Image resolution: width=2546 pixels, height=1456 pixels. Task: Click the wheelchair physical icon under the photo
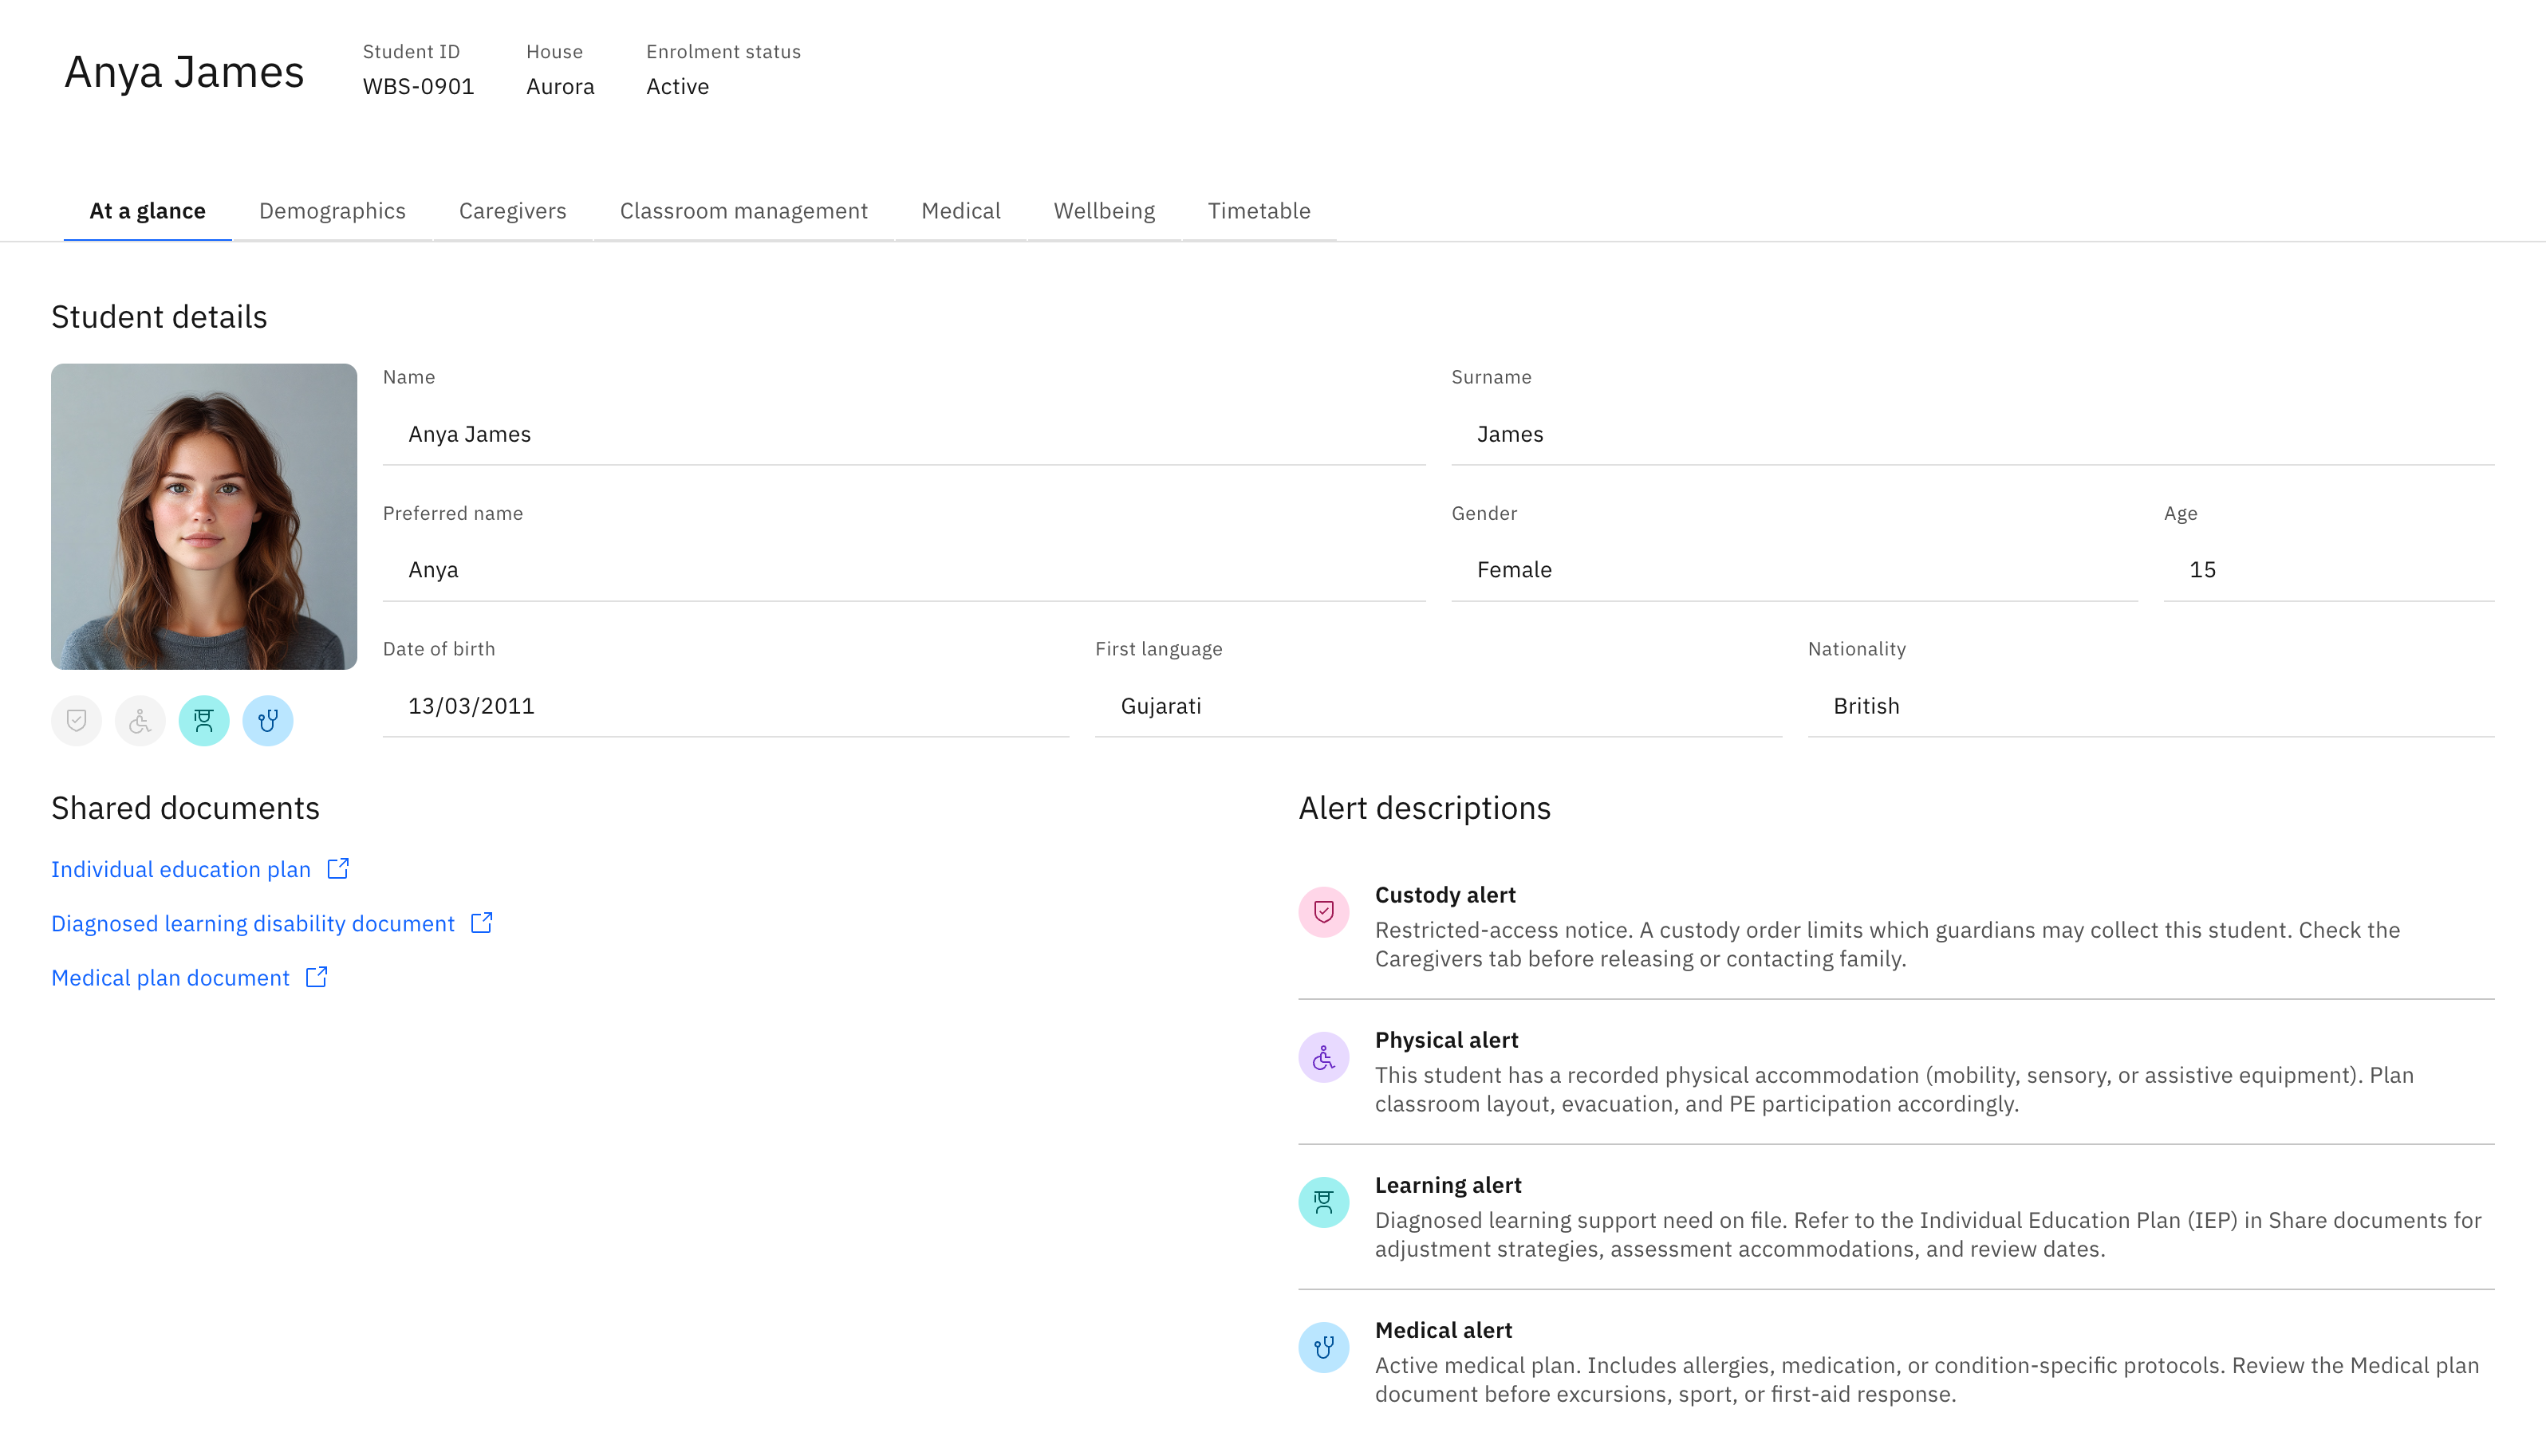pos(140,720)
